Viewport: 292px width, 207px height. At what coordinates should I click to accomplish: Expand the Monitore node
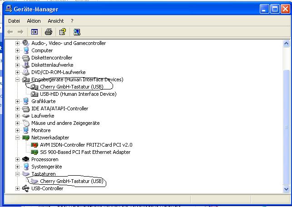click(17, 130)
